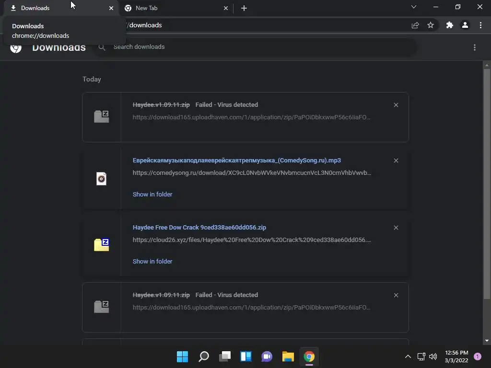The image size is (491, 368).
Task: Click the first 'Failed - Virus detected' status
Action: (227, 105)
